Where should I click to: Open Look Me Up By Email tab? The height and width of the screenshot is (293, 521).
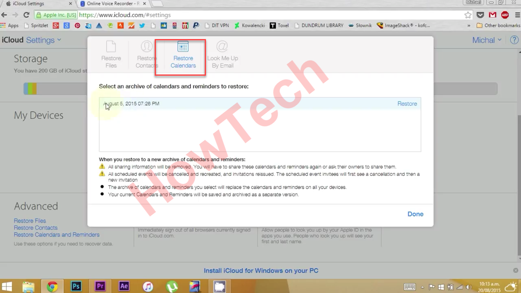pos(222,54)
